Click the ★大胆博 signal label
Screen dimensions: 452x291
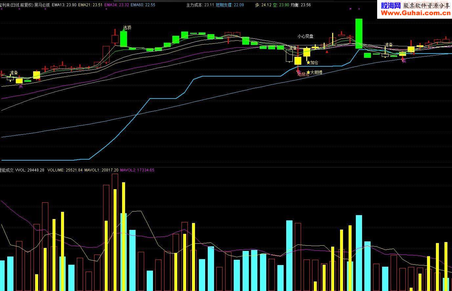tap(314, 72)
